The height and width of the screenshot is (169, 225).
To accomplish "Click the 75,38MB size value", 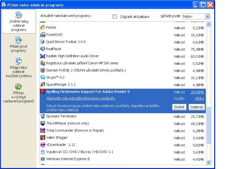I will 197,49.
